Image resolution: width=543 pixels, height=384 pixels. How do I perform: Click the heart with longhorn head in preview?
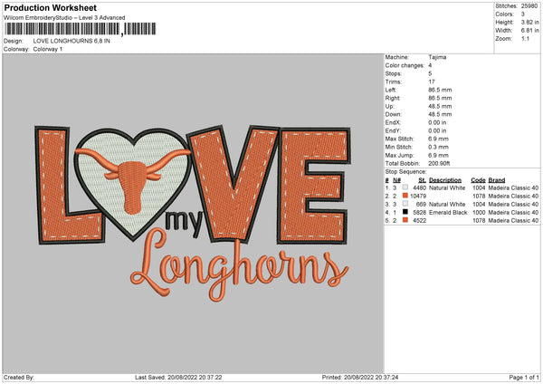point(133,184)
